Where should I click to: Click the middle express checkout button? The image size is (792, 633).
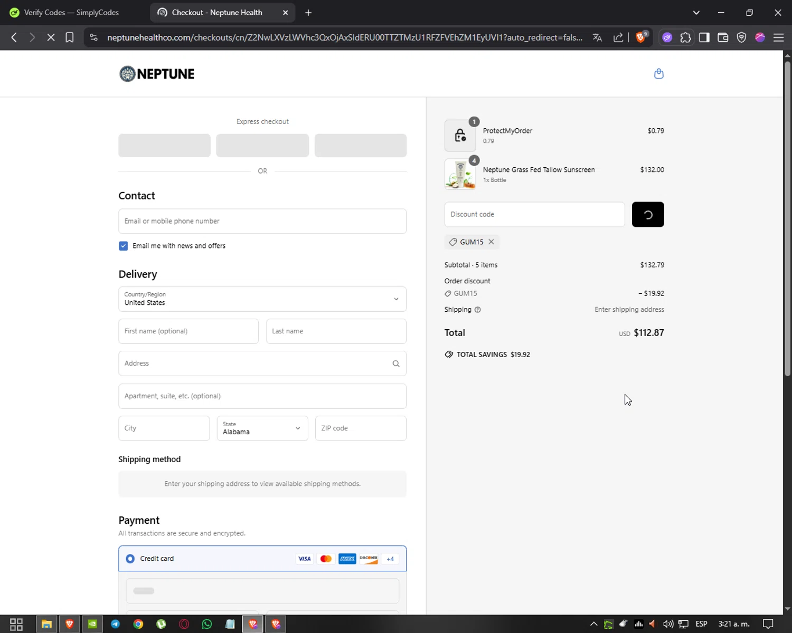[262, 146]
